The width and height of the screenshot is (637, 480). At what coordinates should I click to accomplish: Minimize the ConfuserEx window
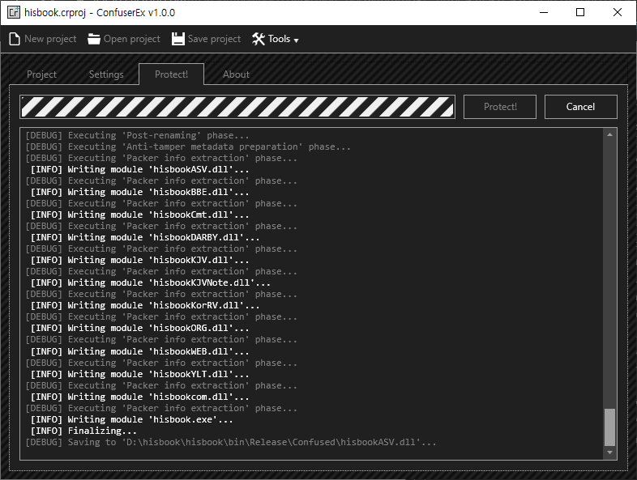coord(544,13)
